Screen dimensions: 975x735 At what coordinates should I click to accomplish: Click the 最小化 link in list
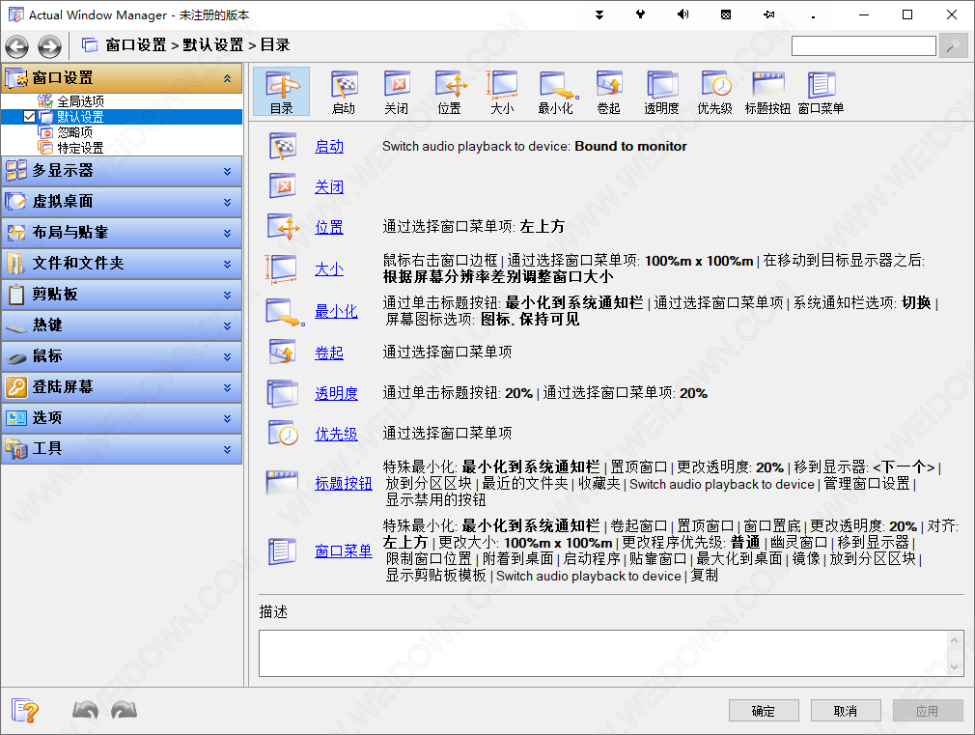336,311
